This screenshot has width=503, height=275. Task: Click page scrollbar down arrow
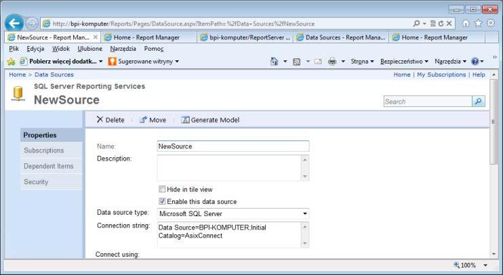pyautogui.click(x=494, y=254)
